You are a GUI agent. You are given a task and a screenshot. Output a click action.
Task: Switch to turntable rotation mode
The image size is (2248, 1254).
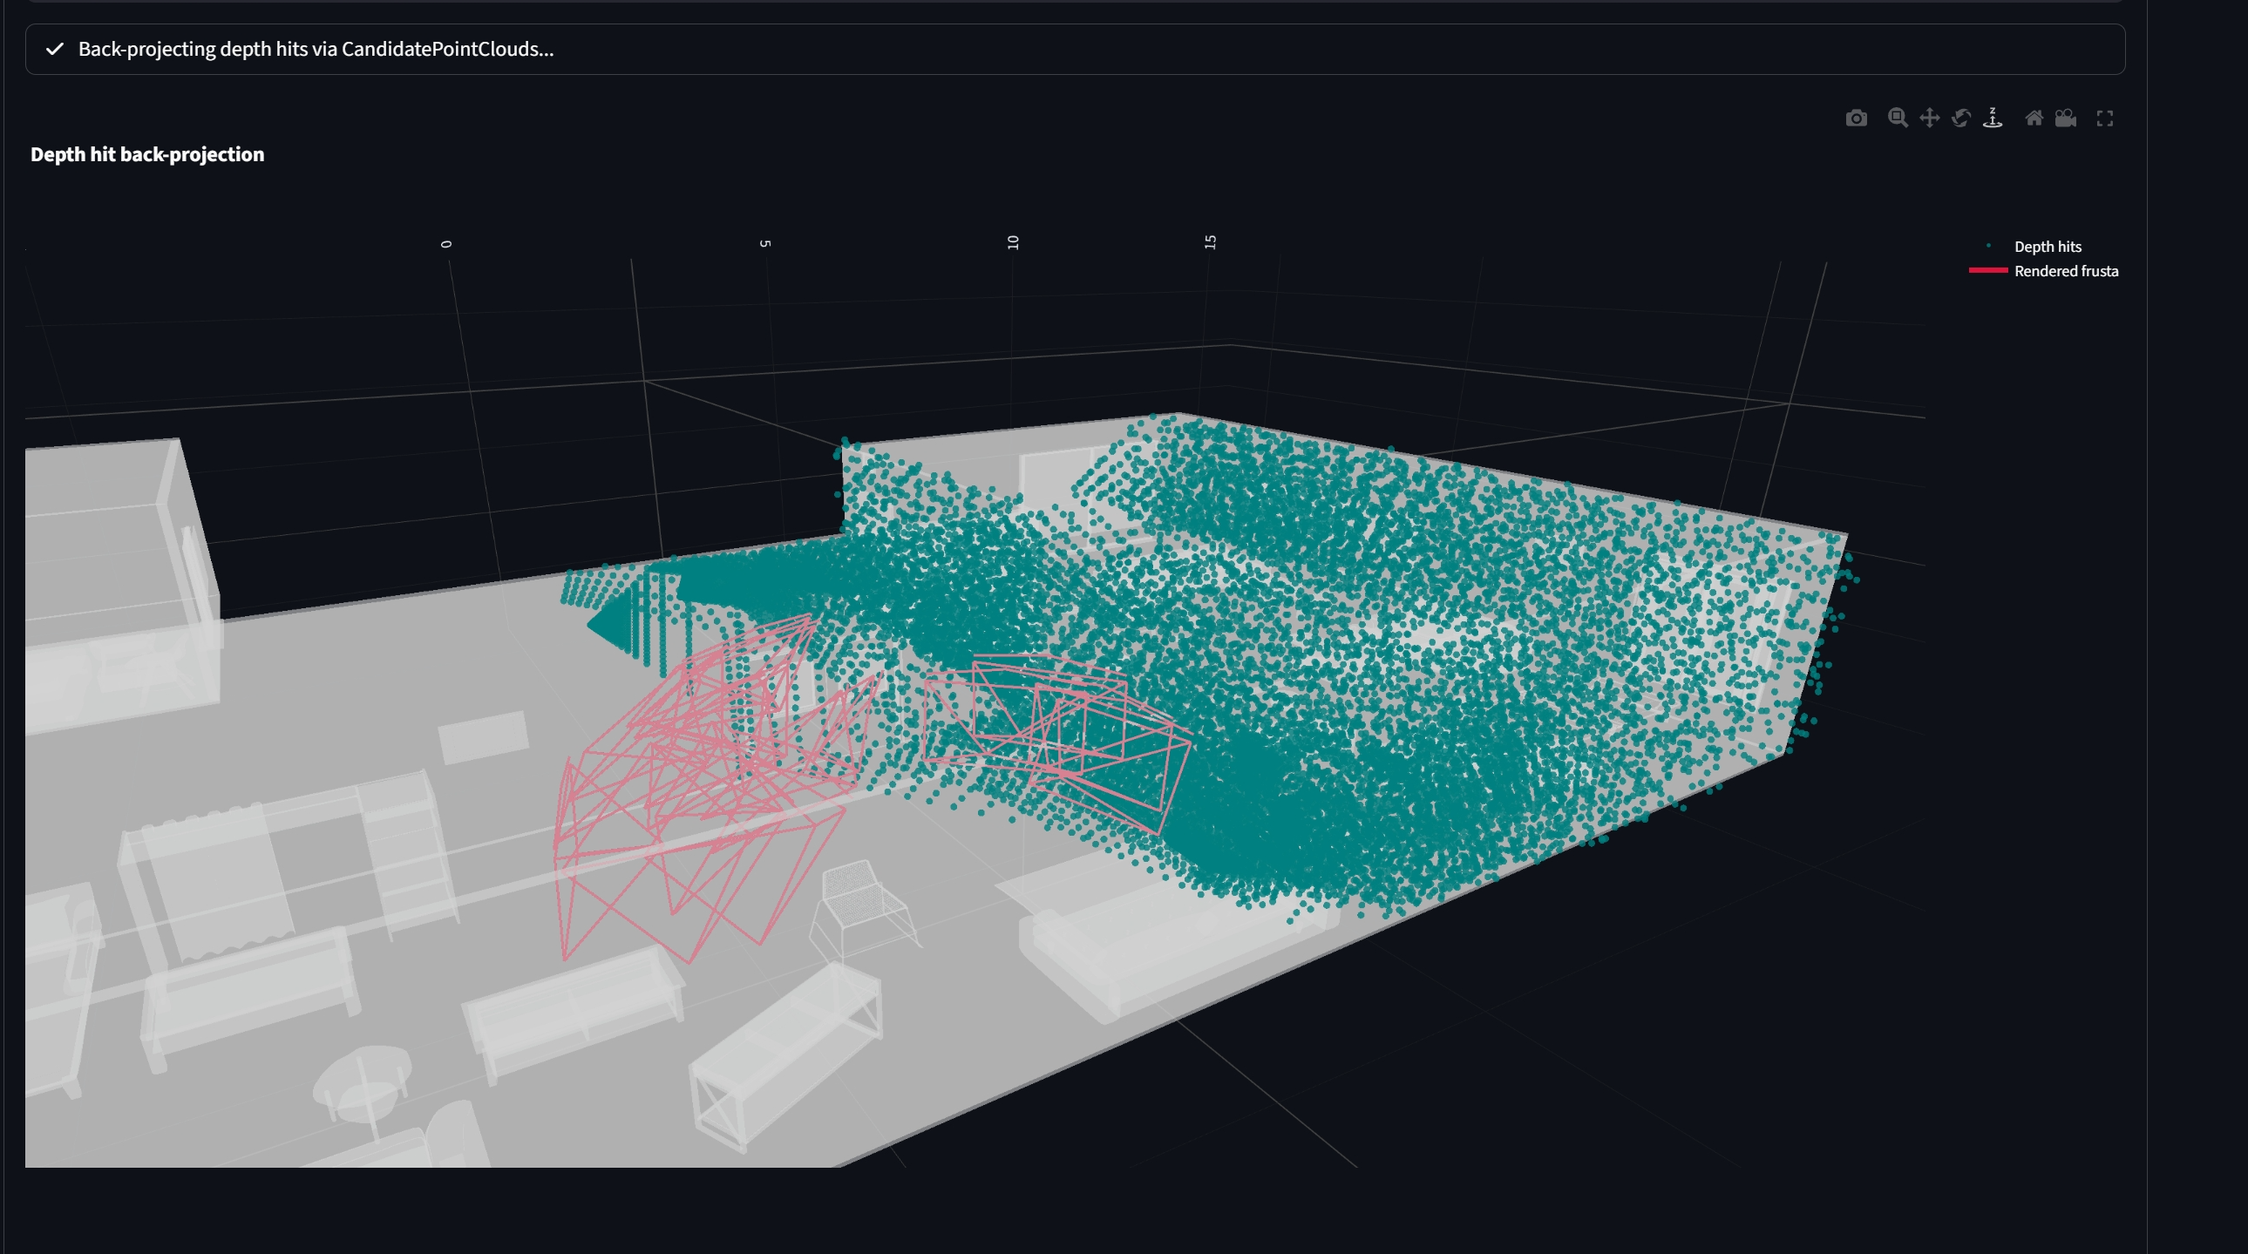coord(1993,118)
